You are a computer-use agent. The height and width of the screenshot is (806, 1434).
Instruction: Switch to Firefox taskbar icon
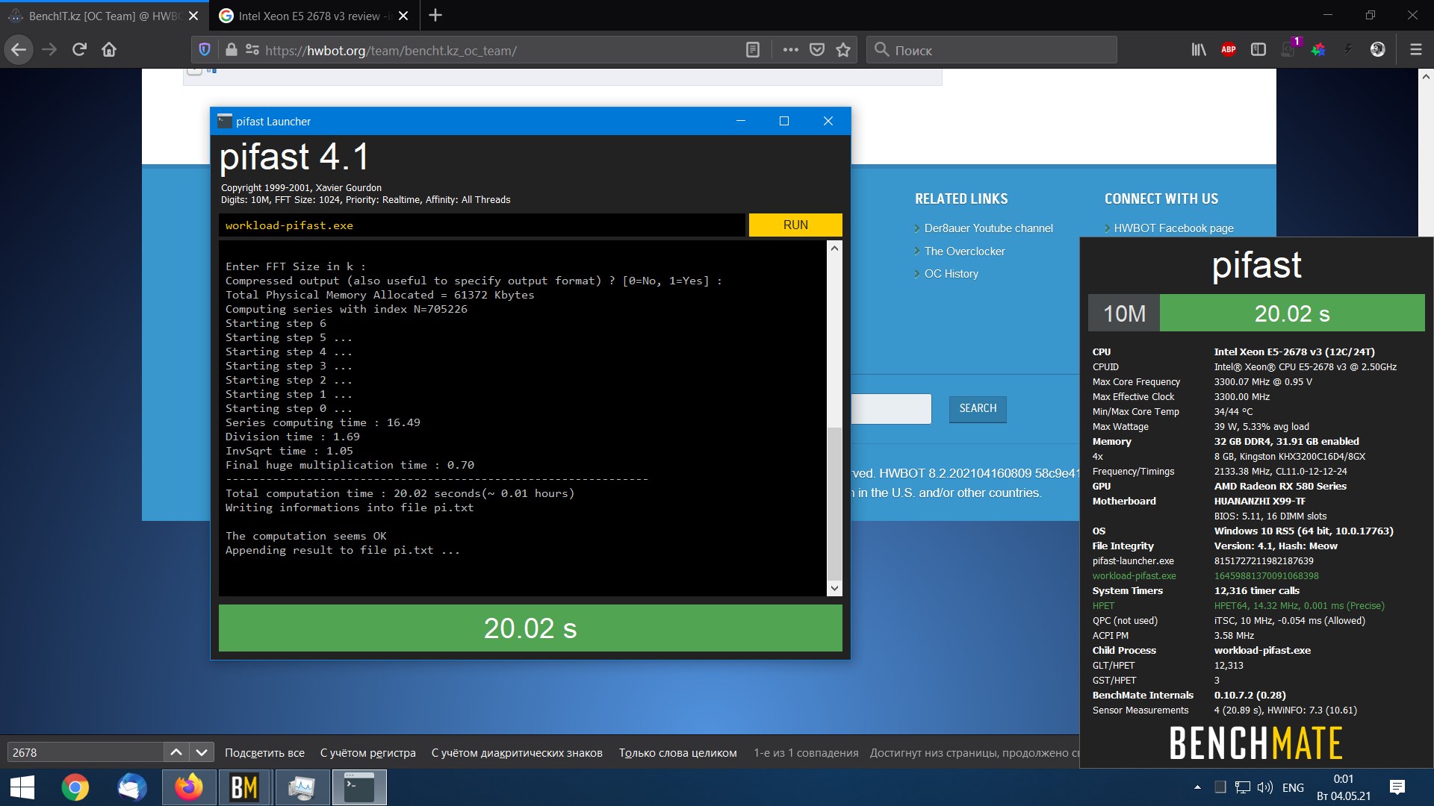click(x=188, y=788)
